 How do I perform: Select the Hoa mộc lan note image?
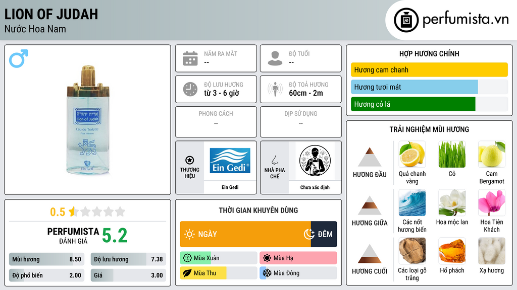pos(452,202)
